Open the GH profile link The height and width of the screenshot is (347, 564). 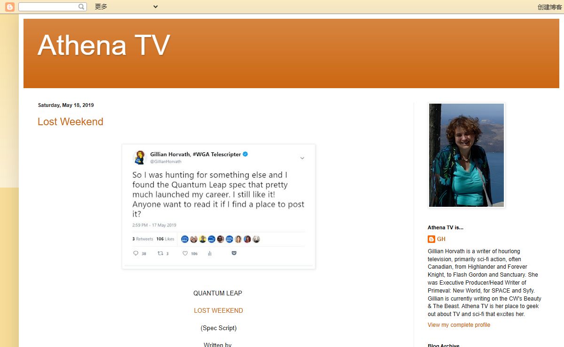coord(441,239)
